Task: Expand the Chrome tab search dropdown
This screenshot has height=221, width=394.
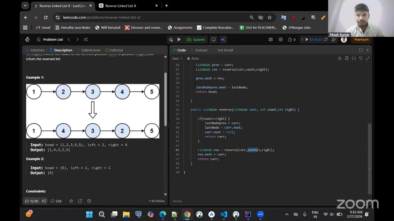Action: pos(25,6)
